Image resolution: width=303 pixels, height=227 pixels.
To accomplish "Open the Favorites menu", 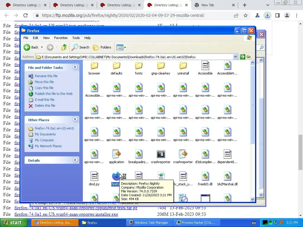I will pyautogui.click(x=61, y=38).
